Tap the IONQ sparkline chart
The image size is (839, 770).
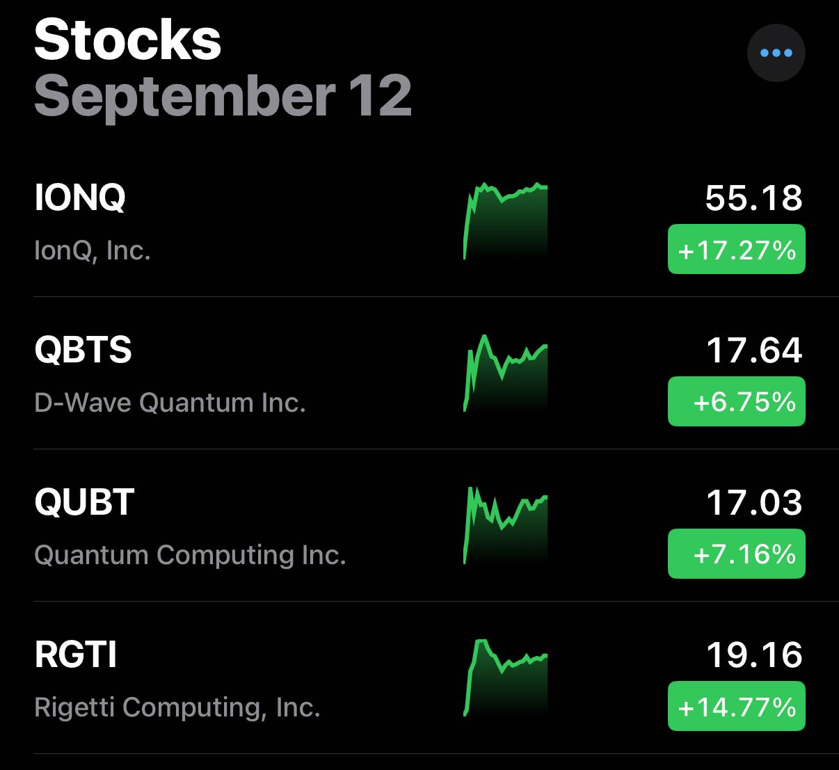point(506,221)
